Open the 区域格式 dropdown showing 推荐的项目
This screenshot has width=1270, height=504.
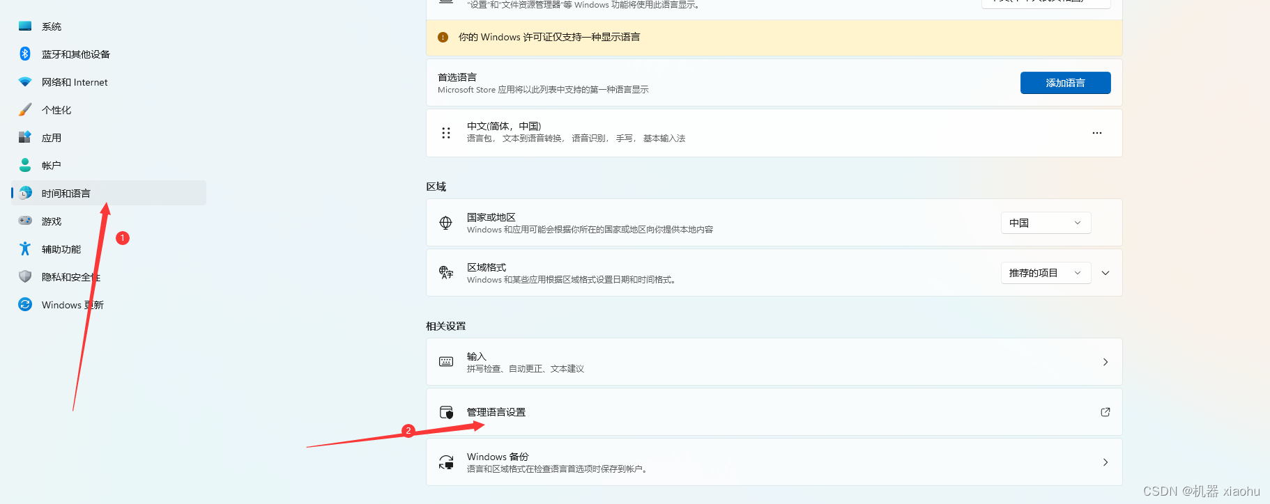coord(1046,273)
